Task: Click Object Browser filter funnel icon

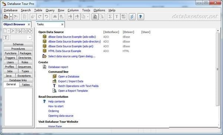Action: coord(6,38)
